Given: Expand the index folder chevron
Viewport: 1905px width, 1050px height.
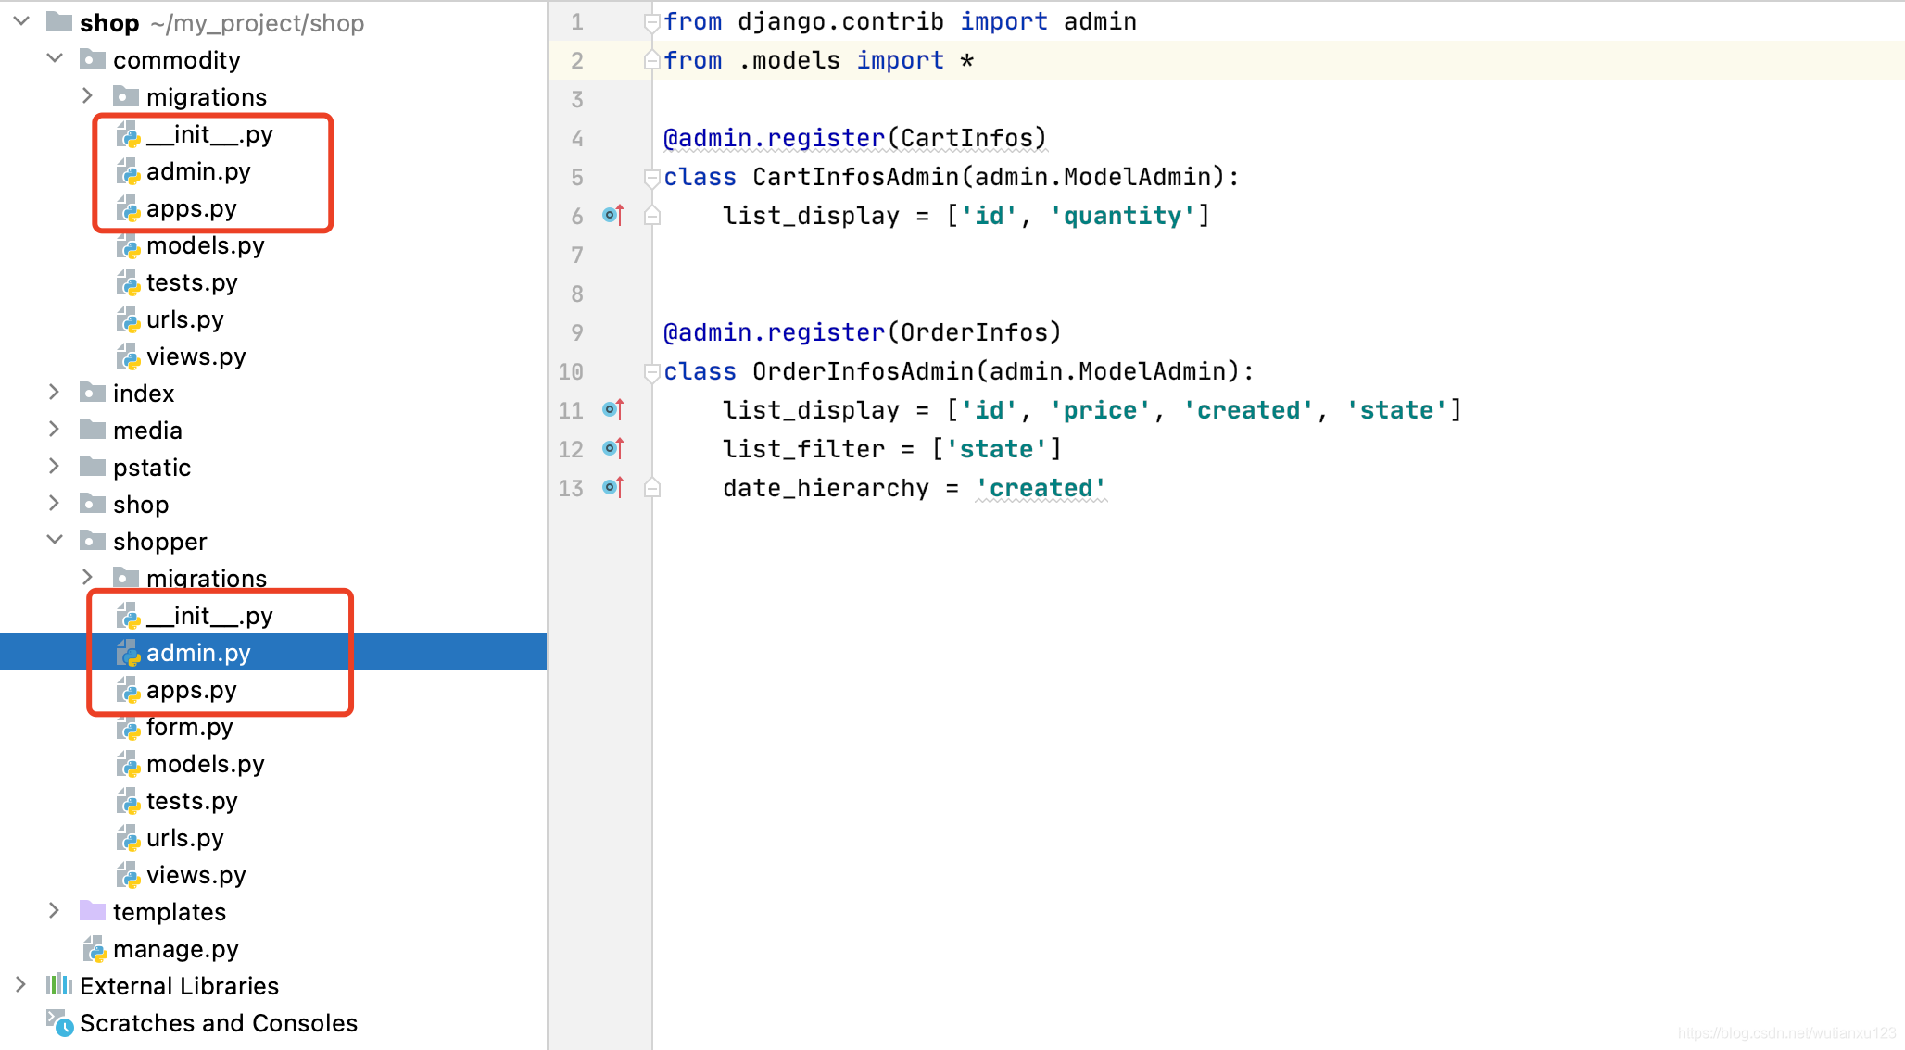Looking at the screenshot, I should [x=55, y=392].
